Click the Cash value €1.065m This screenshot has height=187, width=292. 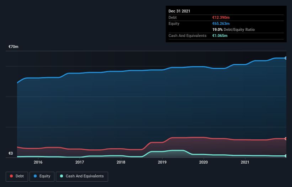coord(220,36)
